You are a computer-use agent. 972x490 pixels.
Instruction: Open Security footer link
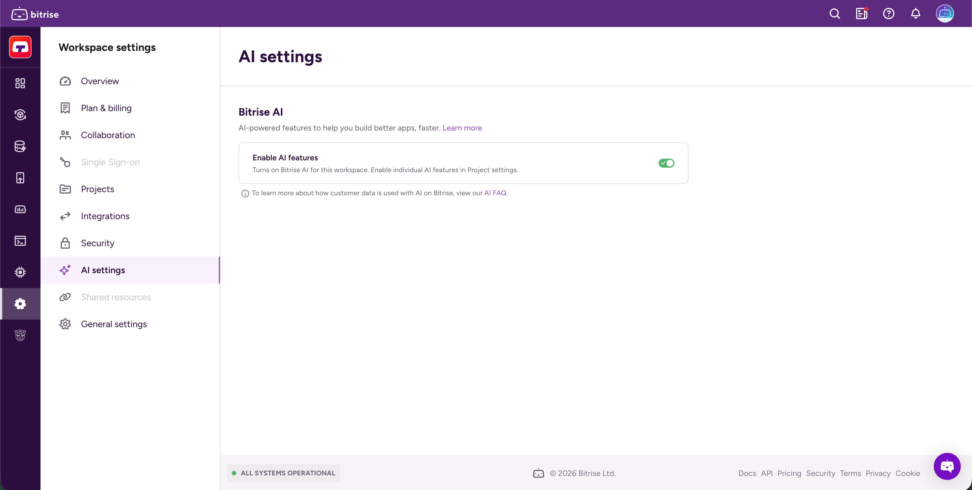pos(820,473)
